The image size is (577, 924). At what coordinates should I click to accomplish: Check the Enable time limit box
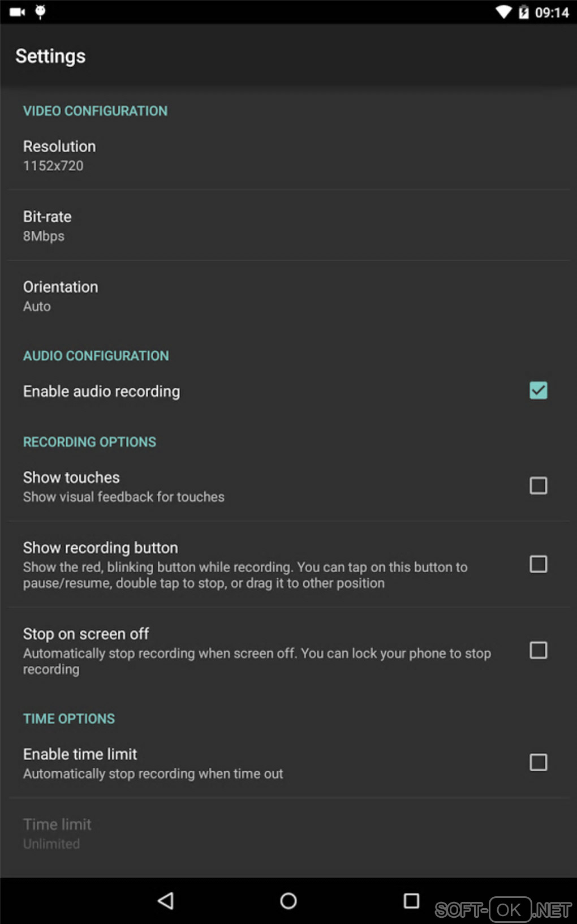(x=538, y=762)
